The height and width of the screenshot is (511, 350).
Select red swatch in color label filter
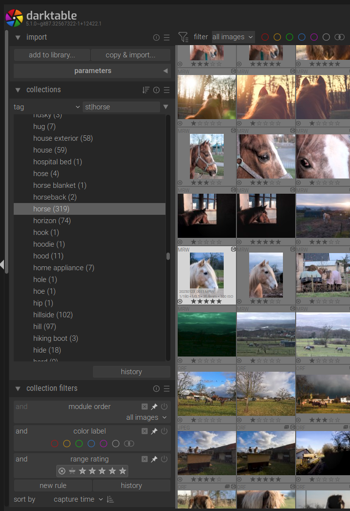tap(55, 443)
